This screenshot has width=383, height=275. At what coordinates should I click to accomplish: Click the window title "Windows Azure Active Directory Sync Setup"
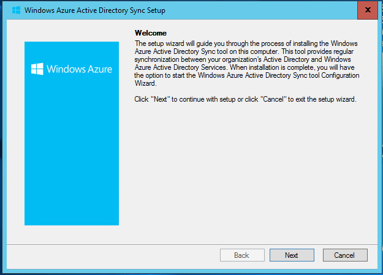(95, 10)
